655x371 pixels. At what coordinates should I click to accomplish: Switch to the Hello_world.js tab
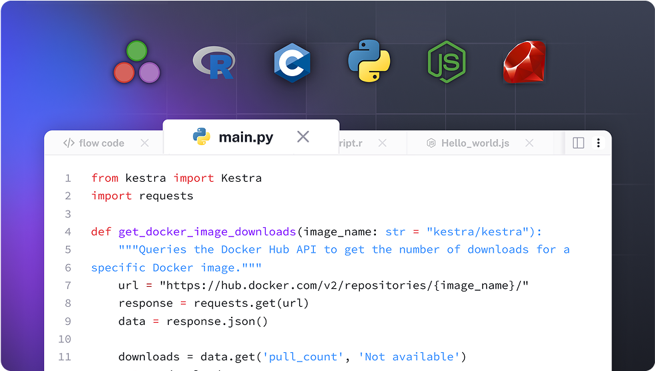click(475, 143)
